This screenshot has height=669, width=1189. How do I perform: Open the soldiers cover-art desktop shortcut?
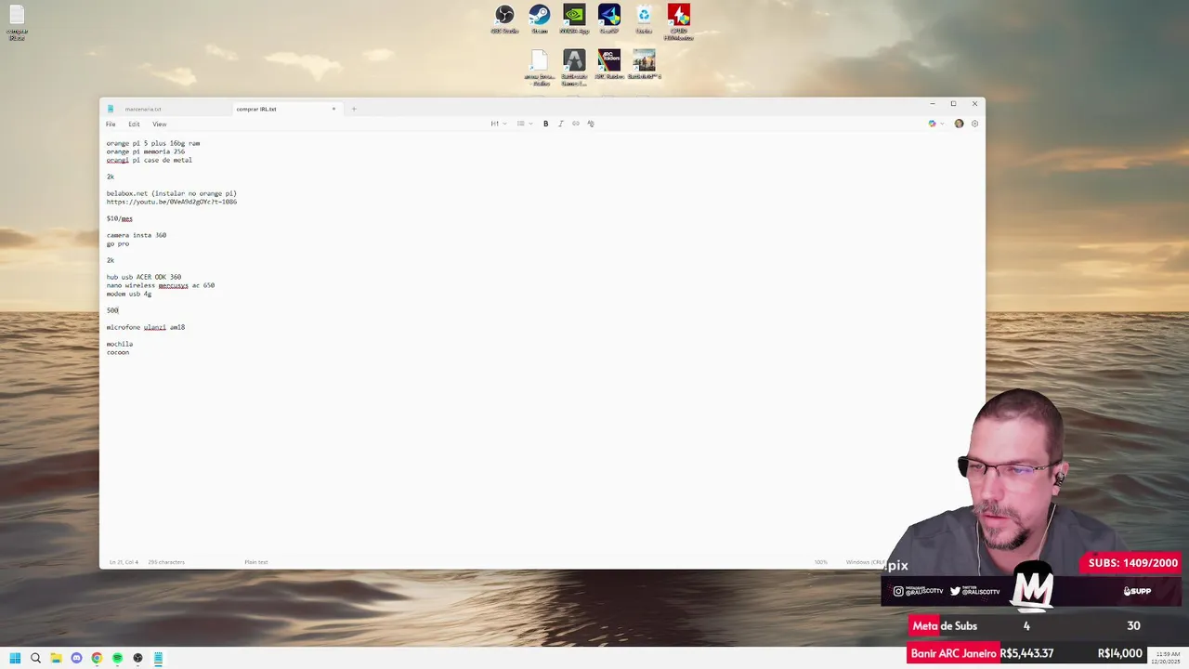644,65
